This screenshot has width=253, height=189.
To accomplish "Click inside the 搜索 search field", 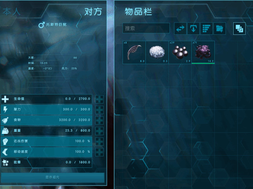I will click(146, 28).
